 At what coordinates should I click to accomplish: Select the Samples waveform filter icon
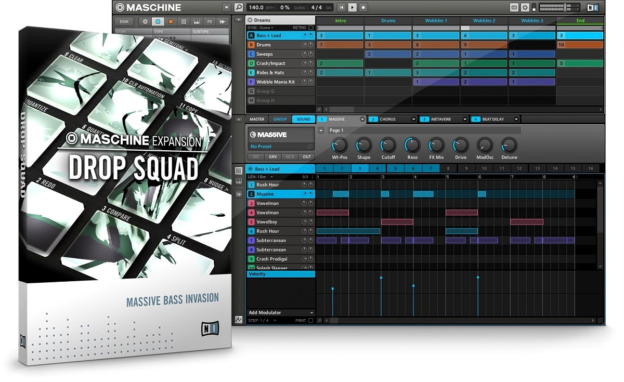click(x=223, y=22)
